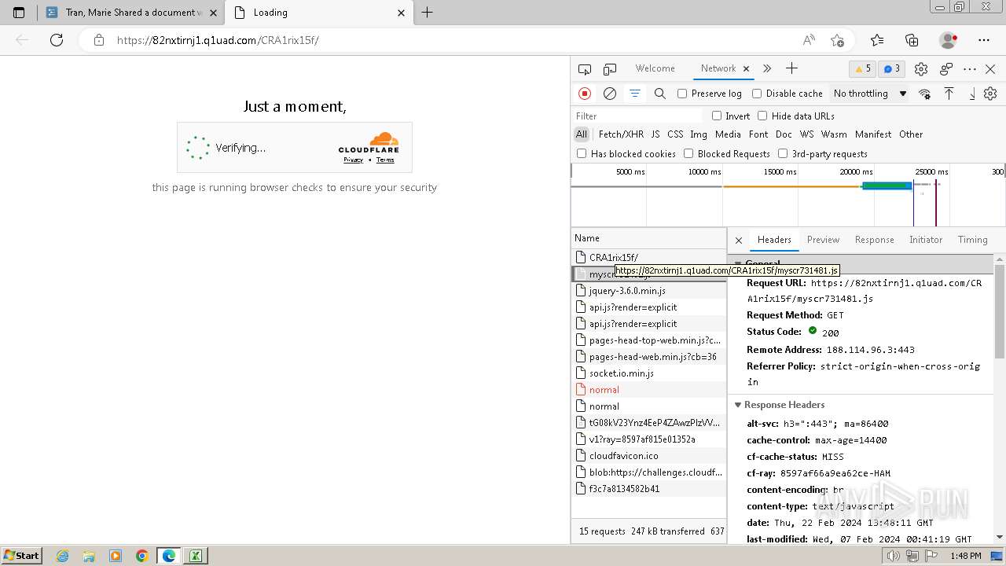Open Excel from the taskbar
The image size is (1006, 566).
tap(195, 556)
